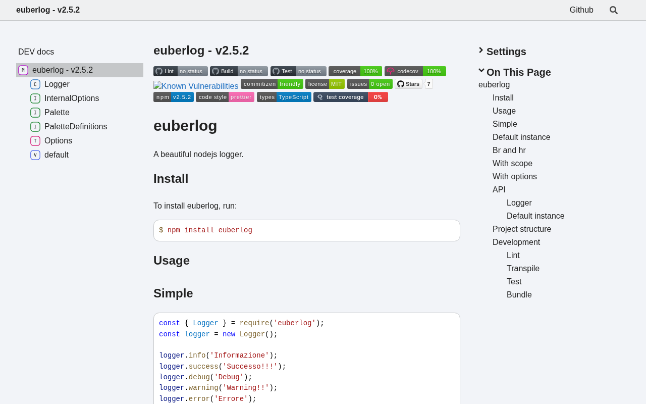Click the variable icon beside default
This screenshot has height=404, width=646.
tap(35, 155)
